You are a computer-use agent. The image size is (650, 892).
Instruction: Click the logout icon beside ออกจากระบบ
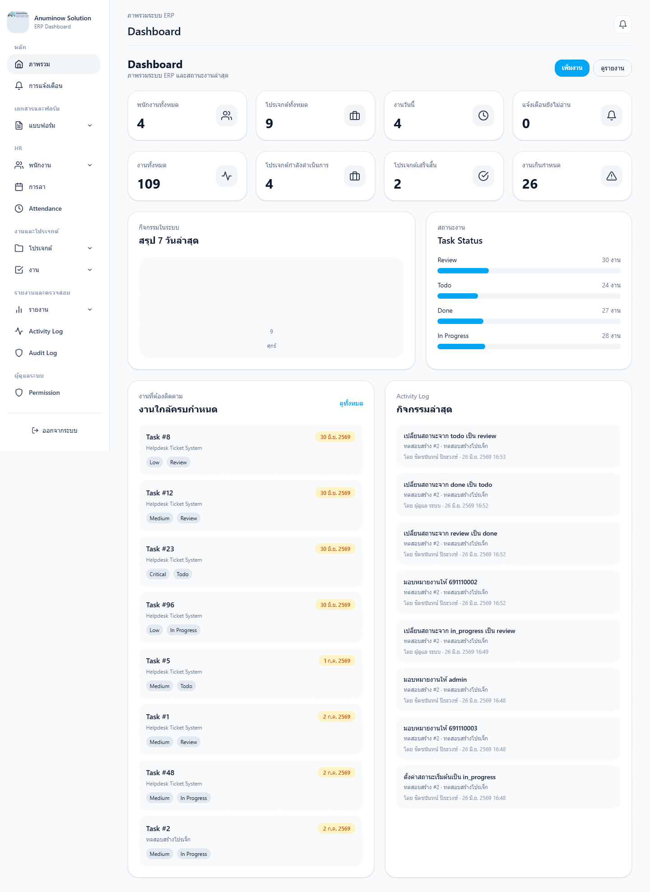tap(35, 430)
